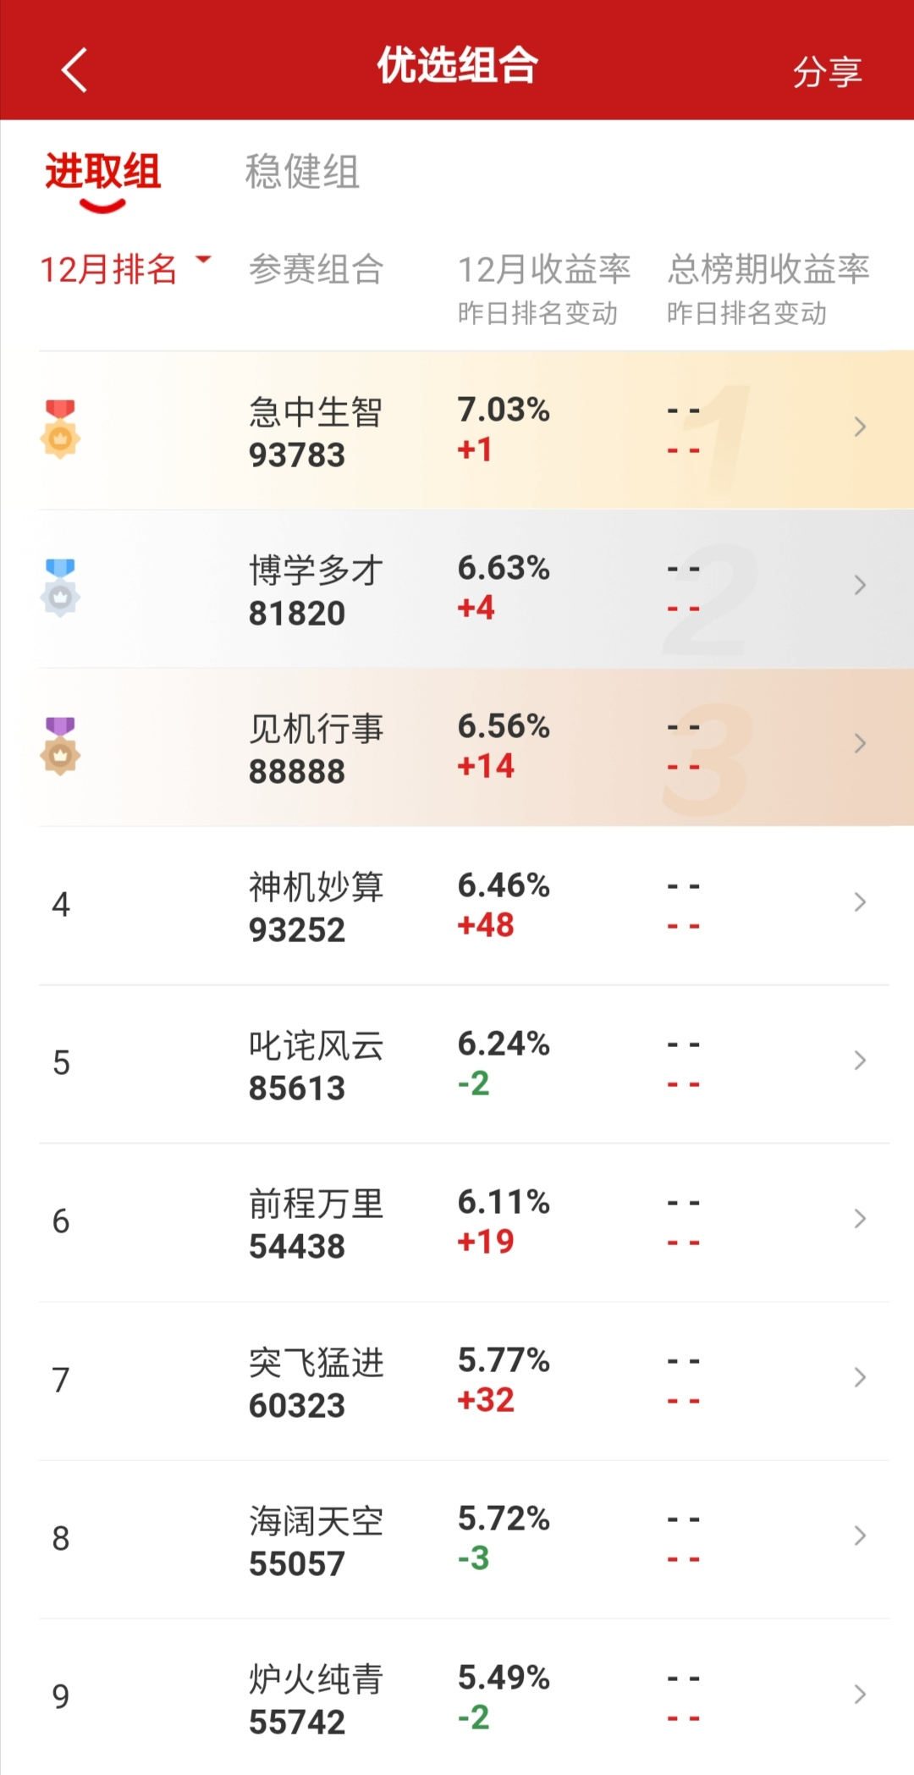Tap the chevron on 神机妙算 row
Viewport: 914px width, 1775px height.
(860, 902)
